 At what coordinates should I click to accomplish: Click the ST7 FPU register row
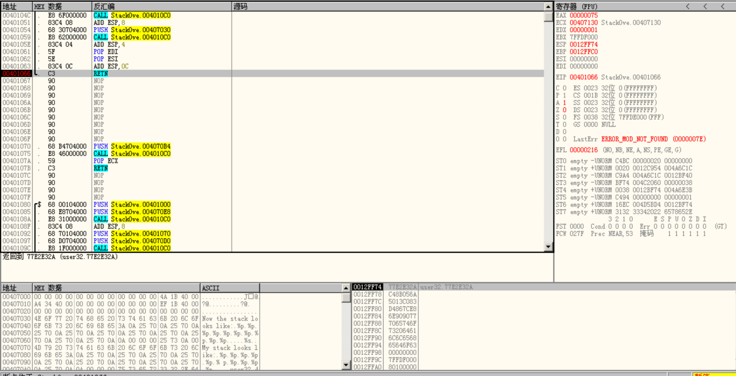tap(624, 212)
